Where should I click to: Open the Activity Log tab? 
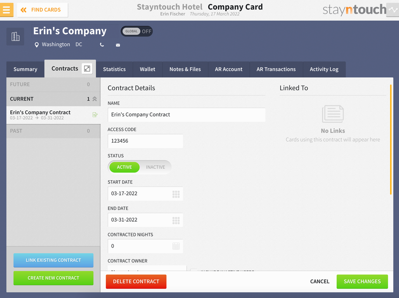click(x=324, y=69)
